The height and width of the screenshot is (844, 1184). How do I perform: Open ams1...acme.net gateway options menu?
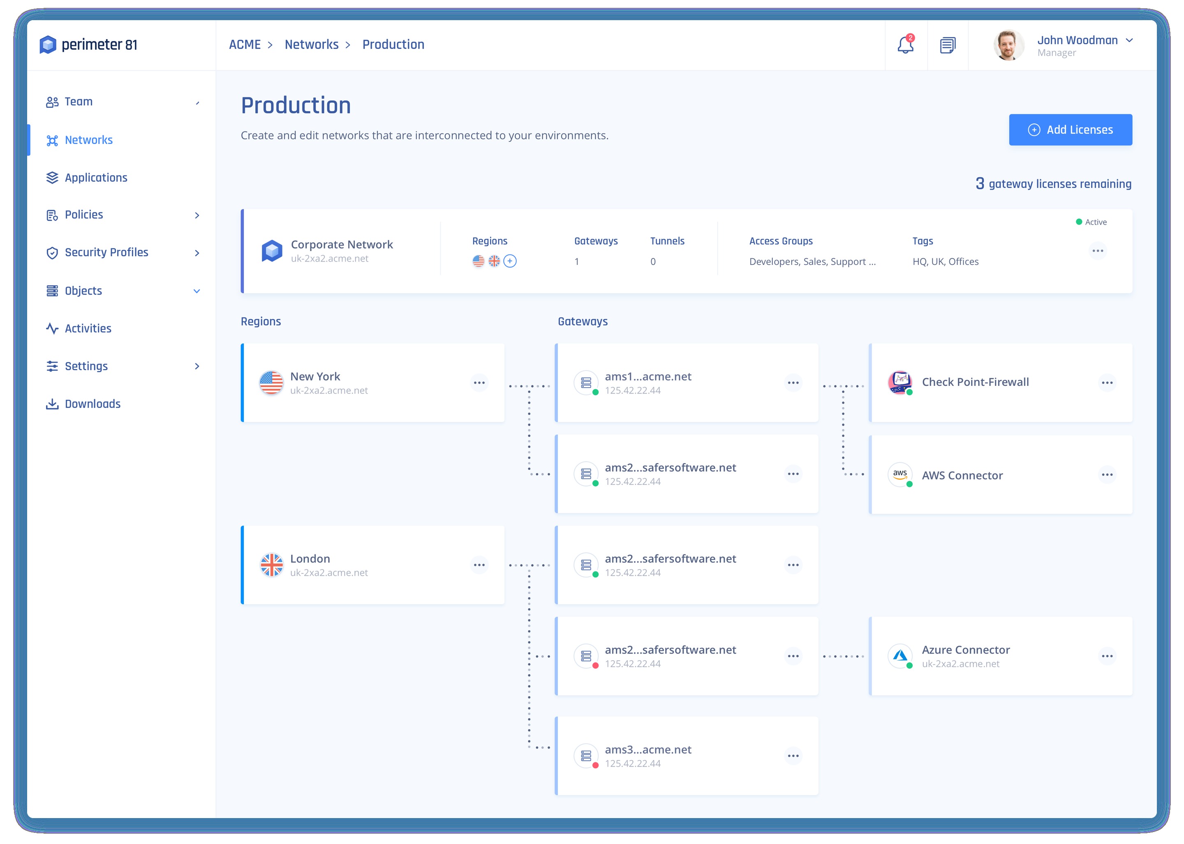(793, 383)
